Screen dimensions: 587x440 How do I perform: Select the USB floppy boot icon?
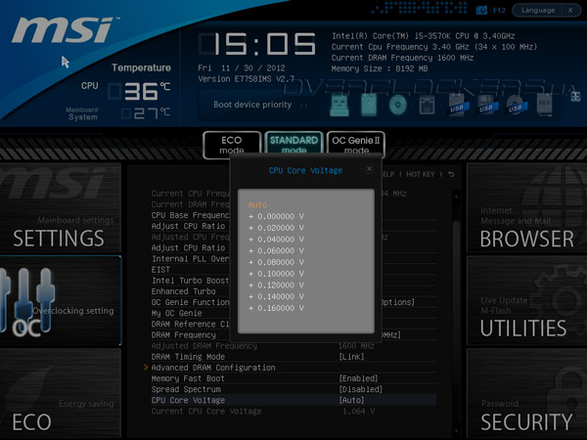[486, 105]
